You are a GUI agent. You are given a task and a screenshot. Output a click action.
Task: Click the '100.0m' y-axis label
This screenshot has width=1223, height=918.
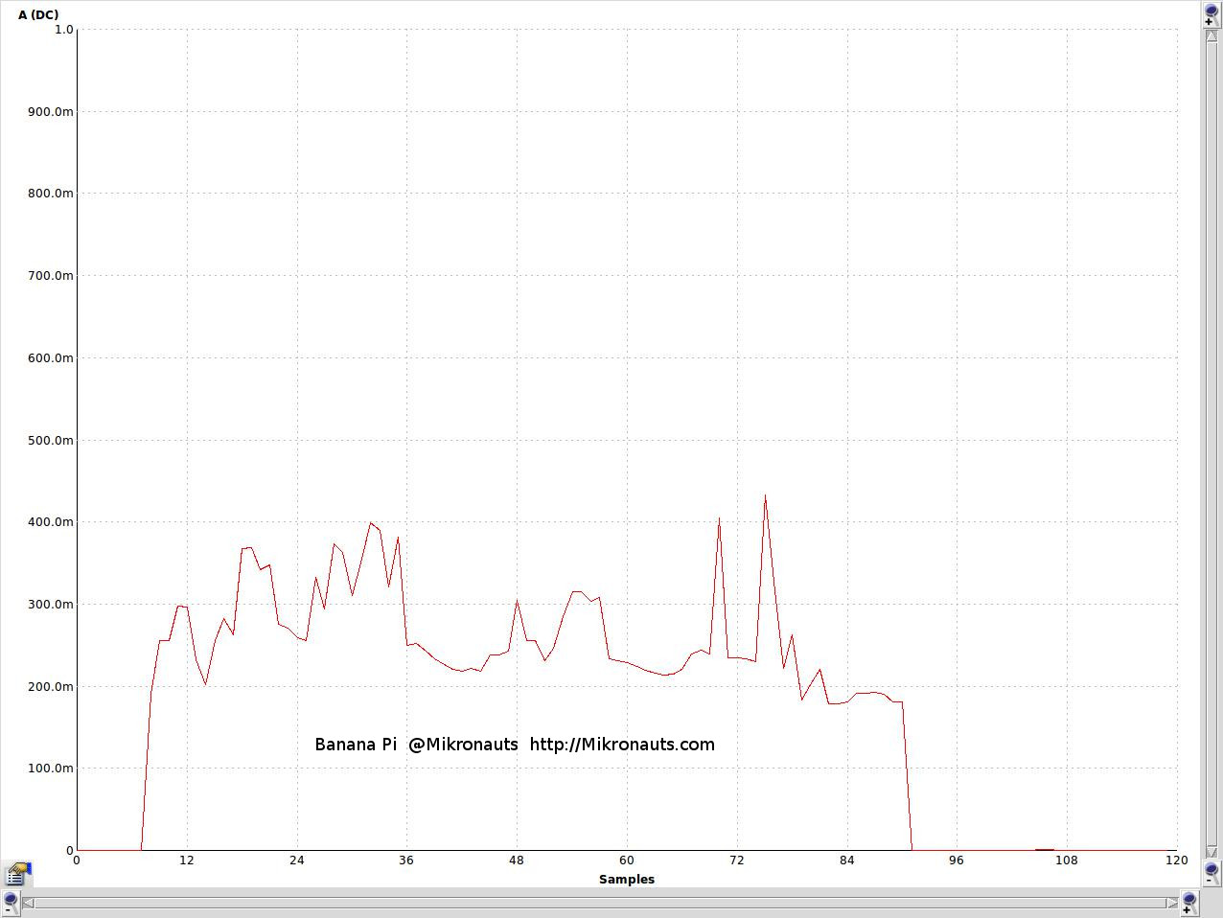[51, 769]
